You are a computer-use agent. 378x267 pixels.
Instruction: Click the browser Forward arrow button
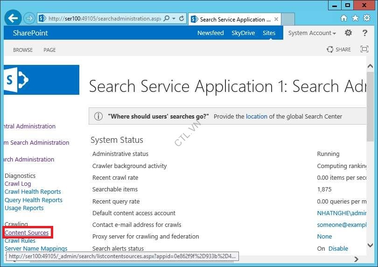tap(29, 18)
